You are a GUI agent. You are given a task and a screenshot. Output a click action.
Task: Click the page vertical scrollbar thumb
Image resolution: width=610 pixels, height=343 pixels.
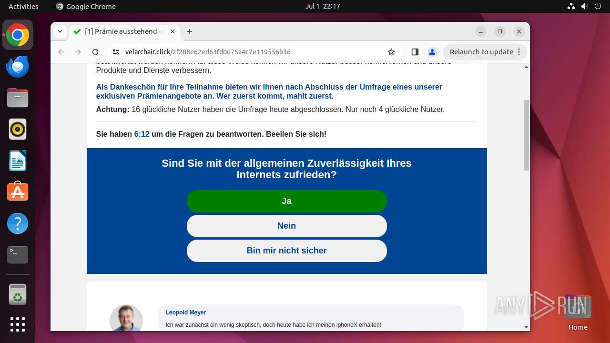(x=526, y=135)
